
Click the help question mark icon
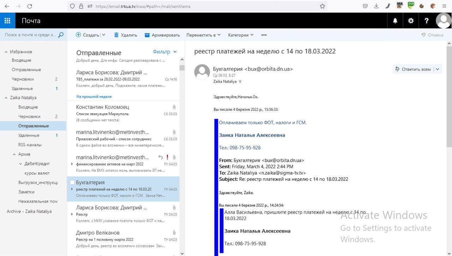point(426,20)
